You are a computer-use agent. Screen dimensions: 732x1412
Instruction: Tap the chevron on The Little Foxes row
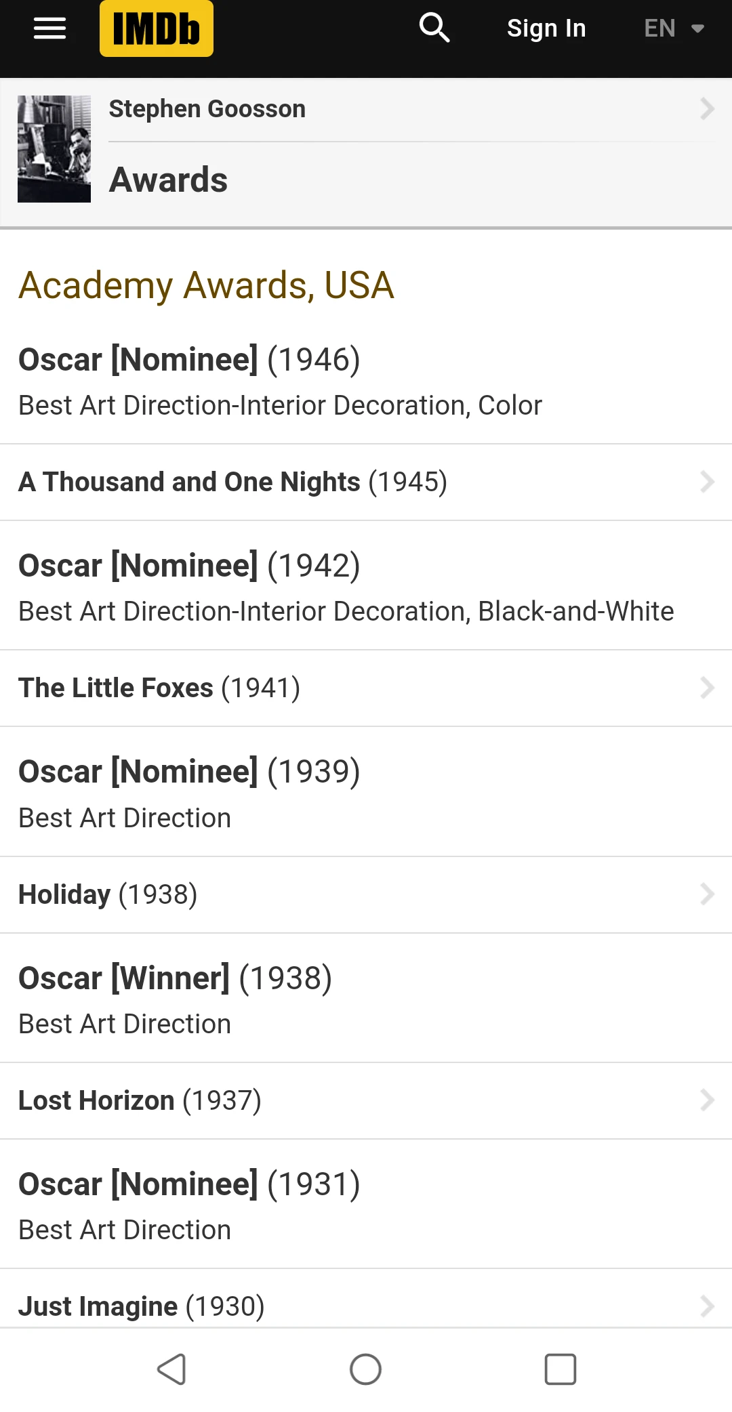[707, 688]
